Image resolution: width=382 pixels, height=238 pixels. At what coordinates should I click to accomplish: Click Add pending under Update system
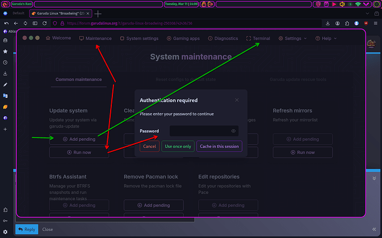[x=79, y=139]
